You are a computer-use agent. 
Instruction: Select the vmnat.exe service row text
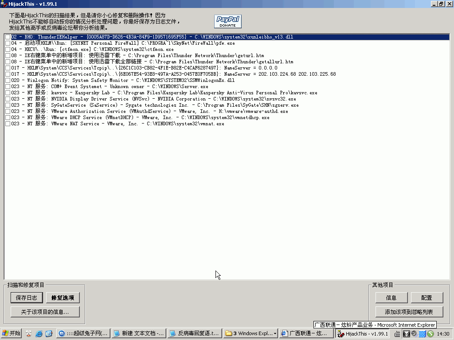(x=117, y=124)
